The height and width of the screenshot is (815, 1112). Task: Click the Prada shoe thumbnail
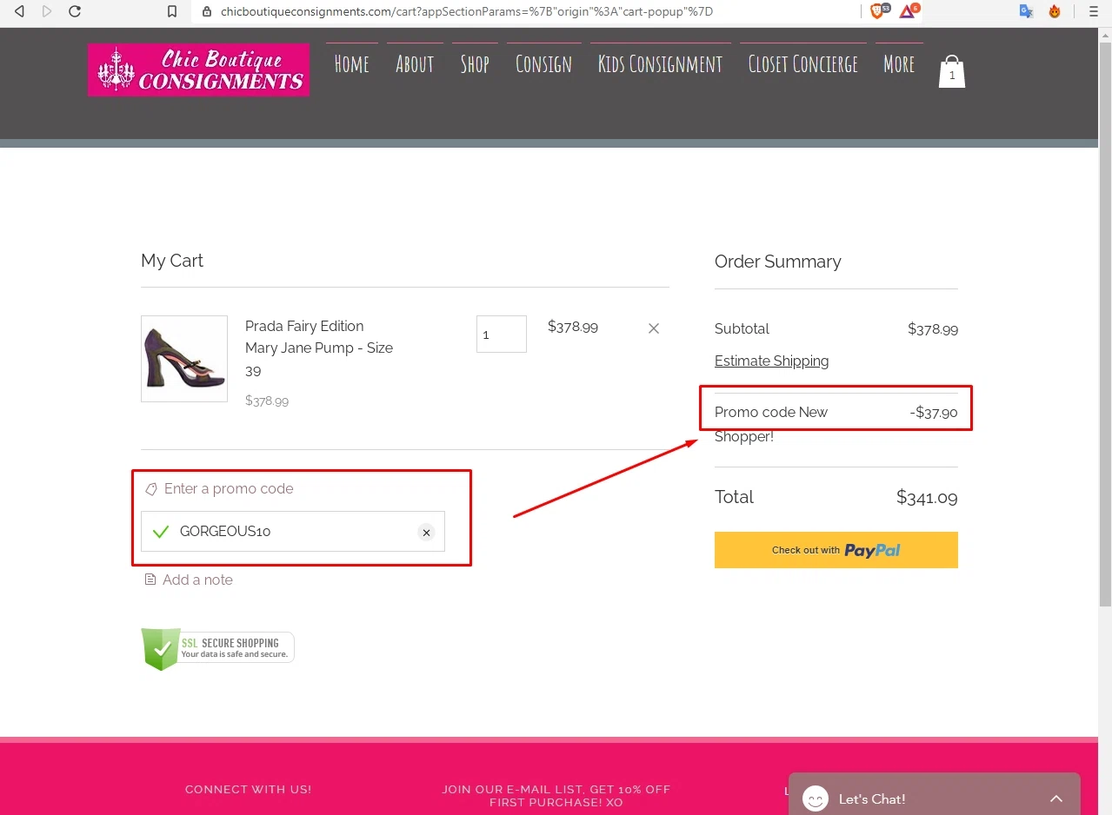click(x=184, y=359)
